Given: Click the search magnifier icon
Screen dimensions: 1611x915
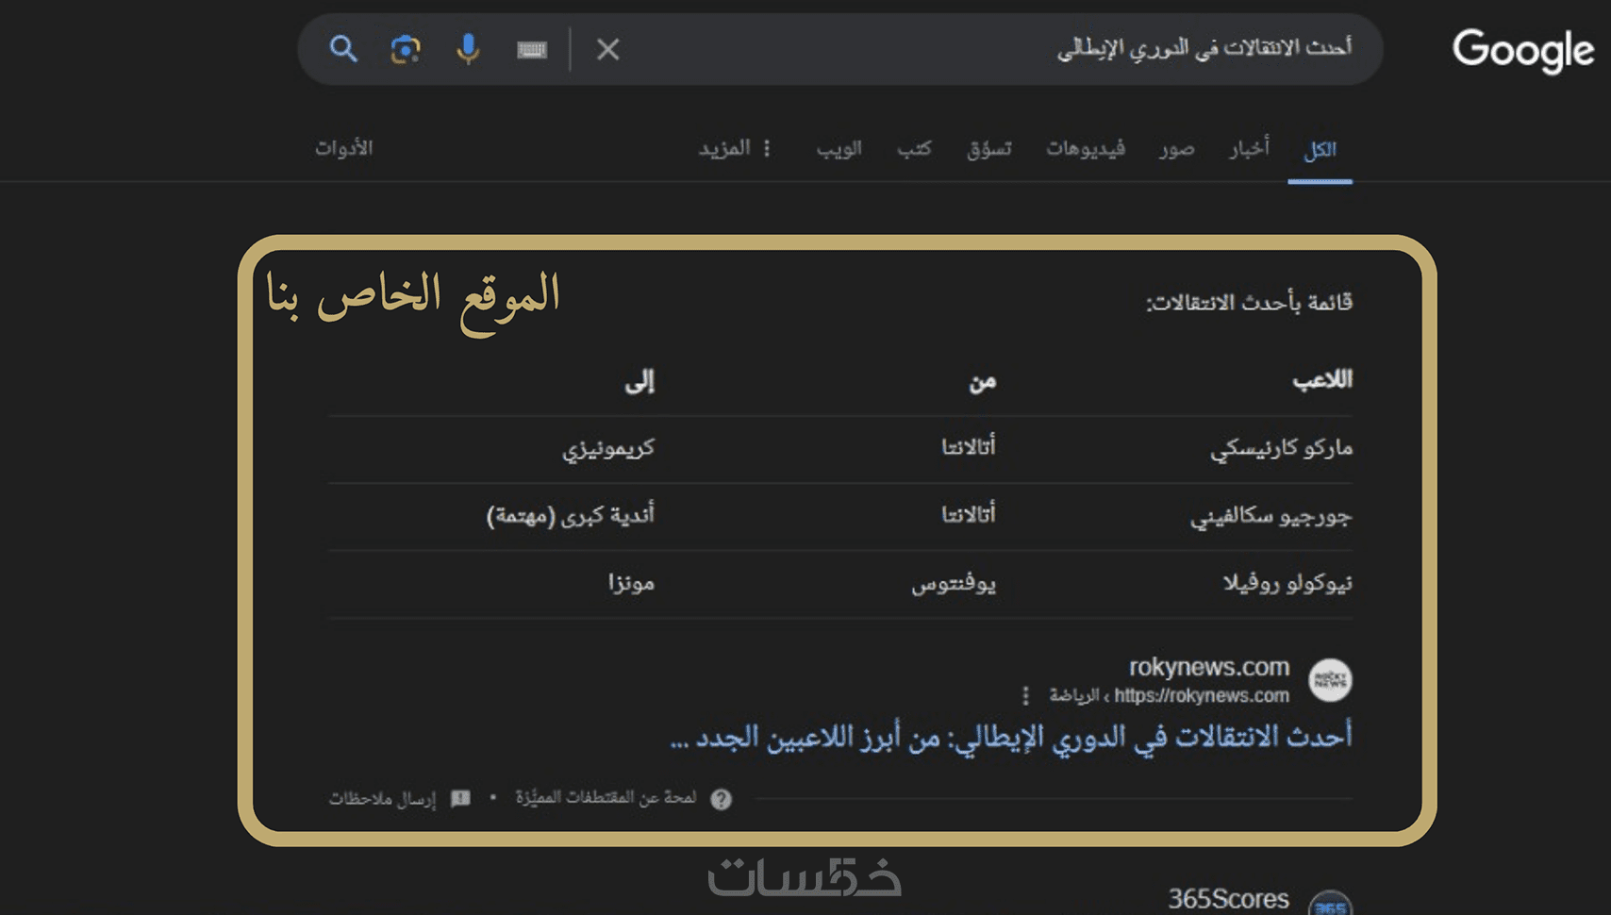Looking at the screenshot, I should [x=343, y=49].
